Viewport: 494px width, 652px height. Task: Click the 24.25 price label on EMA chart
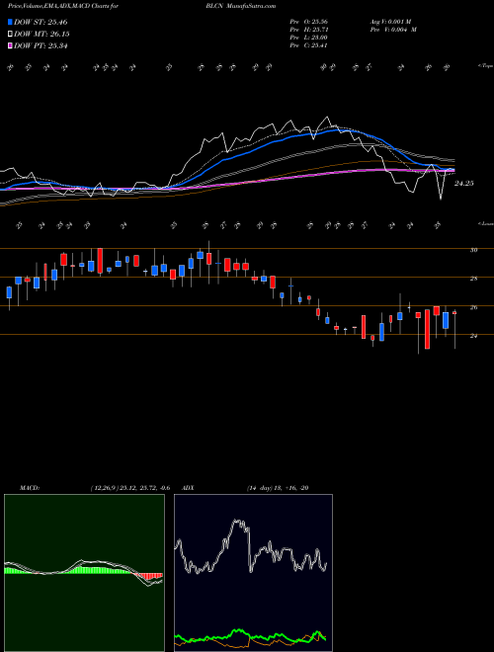click(x=463, y=183)
